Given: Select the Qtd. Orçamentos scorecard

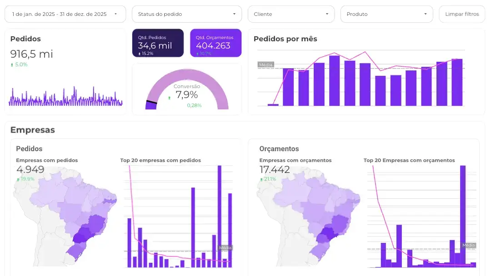Looking at the screenshot, I should point(215,44).
